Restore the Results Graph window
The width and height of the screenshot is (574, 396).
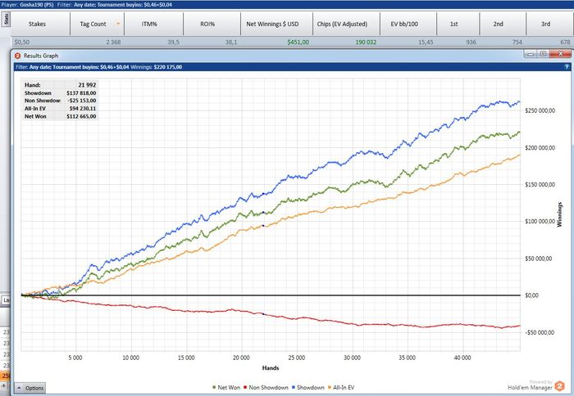pos(543,54)
